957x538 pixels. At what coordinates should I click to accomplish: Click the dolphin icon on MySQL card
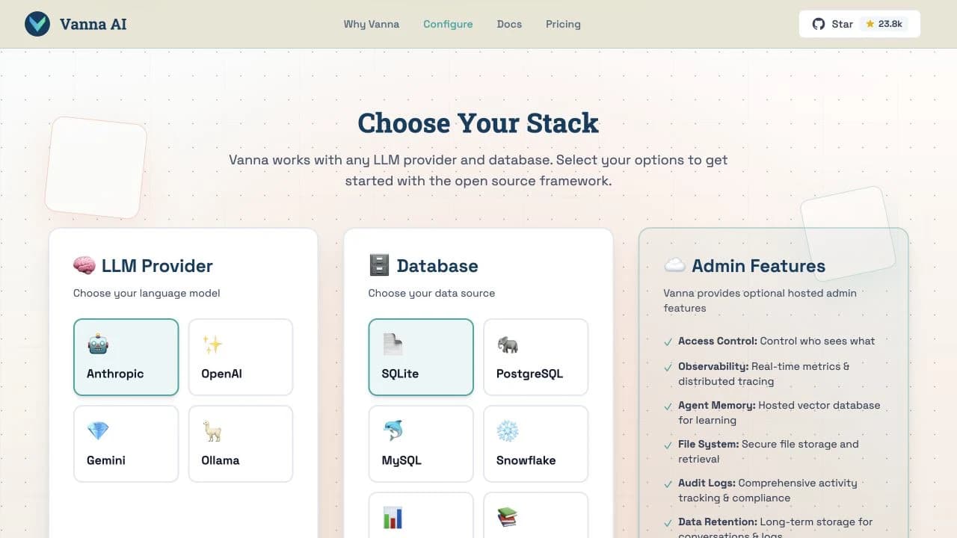[393, 431]
